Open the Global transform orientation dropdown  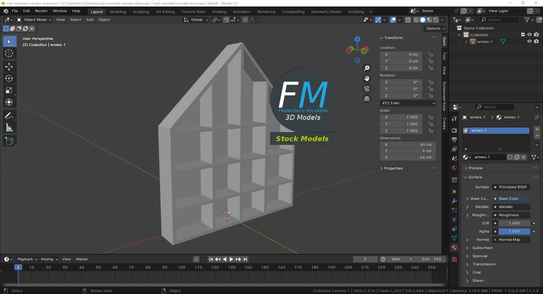pos(196,20)
